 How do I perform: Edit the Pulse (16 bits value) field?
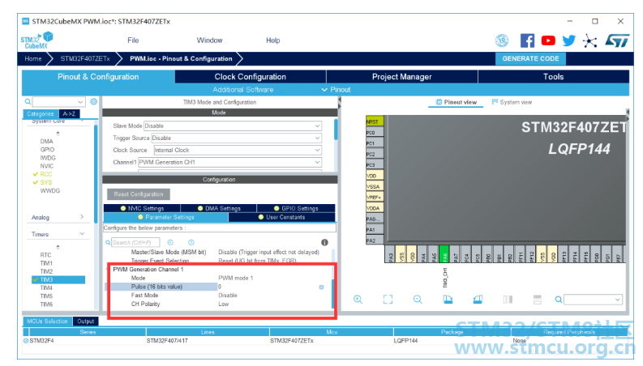[x=267, y=287]
